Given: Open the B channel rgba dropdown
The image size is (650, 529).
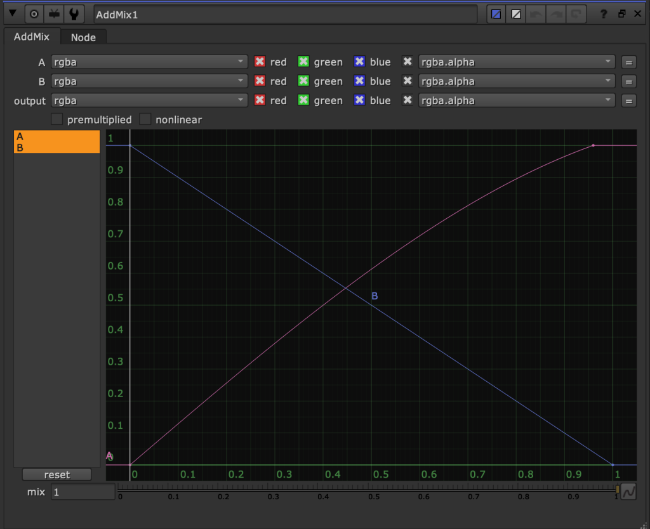Looking at the screenshot, I should point(149,81).
